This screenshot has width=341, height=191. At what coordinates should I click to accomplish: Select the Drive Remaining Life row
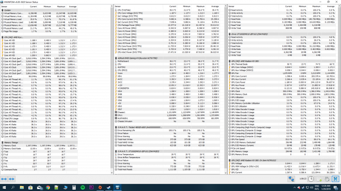pos(167,130)
